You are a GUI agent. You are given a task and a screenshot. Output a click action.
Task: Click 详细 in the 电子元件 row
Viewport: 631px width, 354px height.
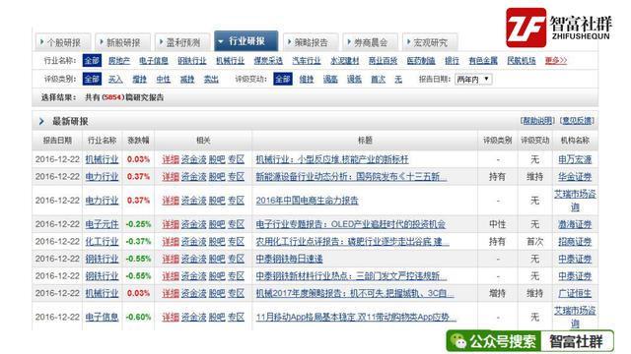(x=171, y=224)
